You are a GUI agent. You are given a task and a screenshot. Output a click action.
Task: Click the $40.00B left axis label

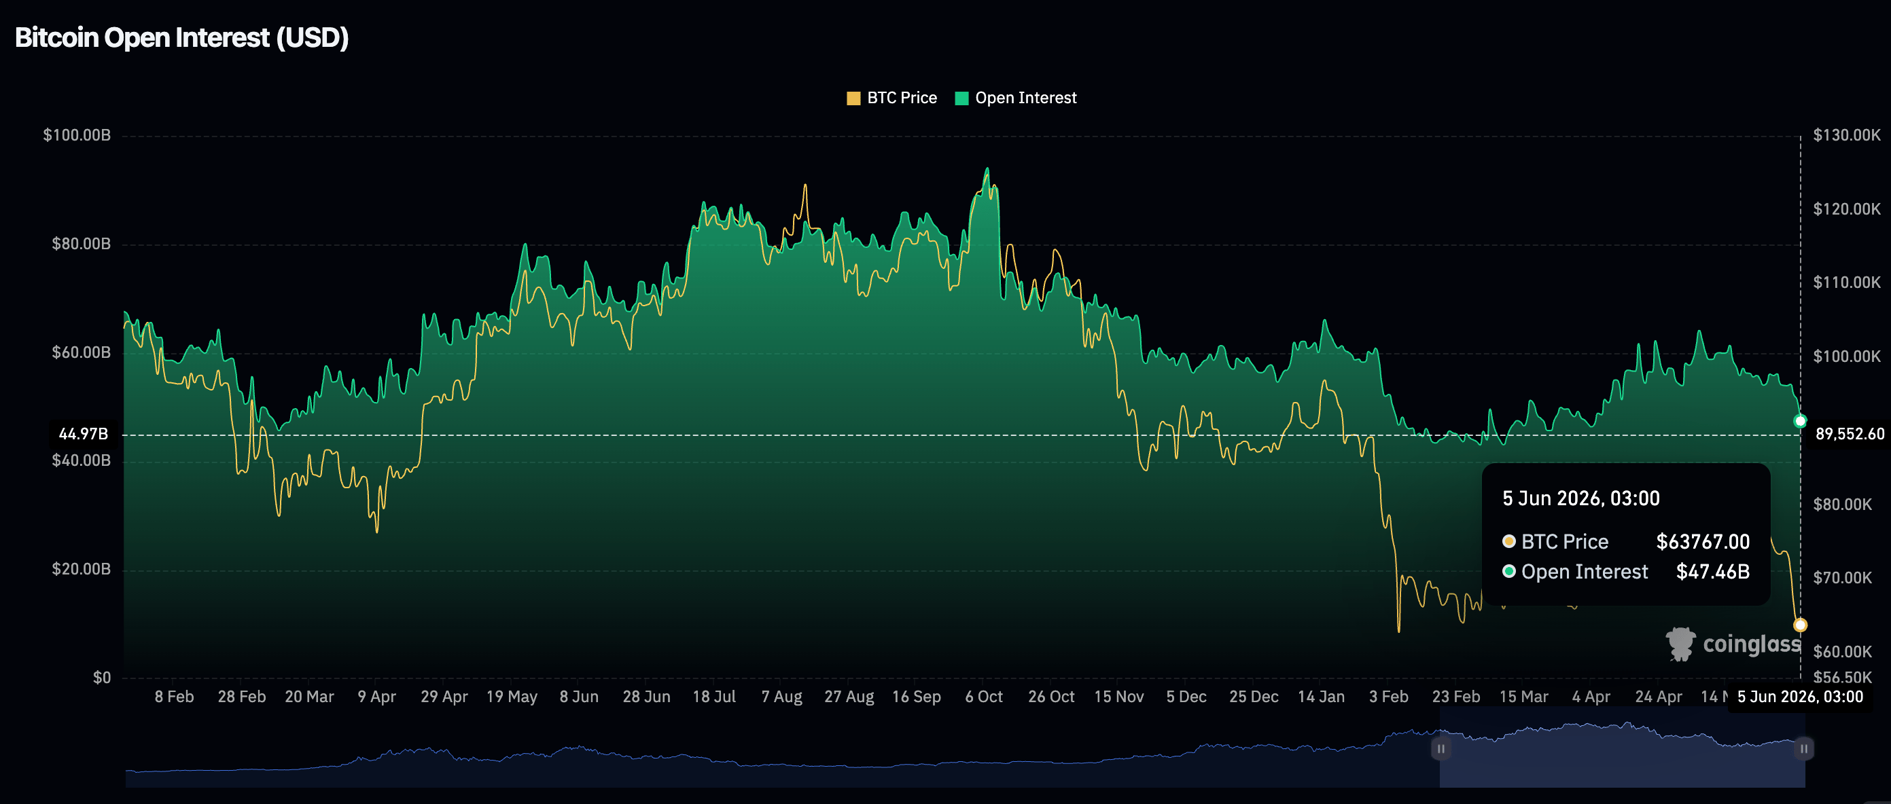click(x=81, y=460)
